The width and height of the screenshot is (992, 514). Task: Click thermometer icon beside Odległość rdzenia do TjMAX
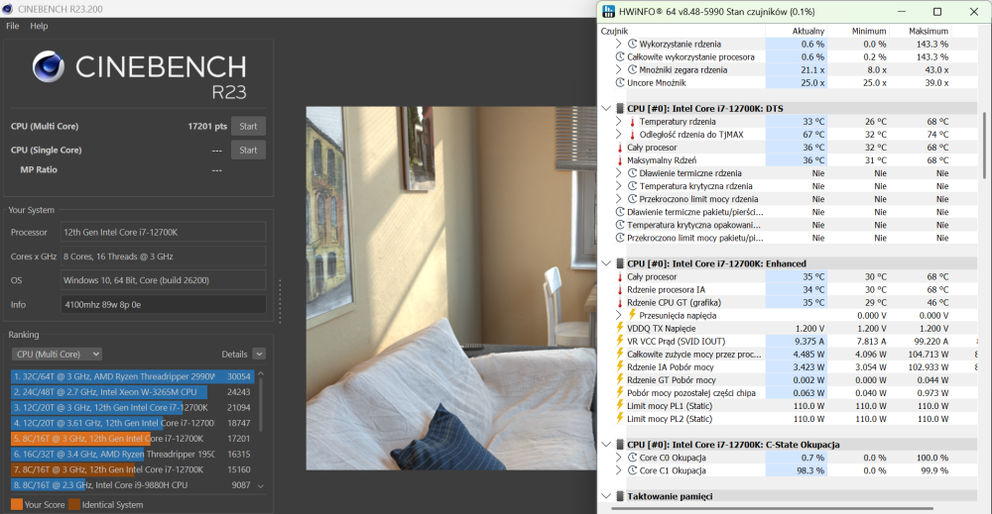632,135
